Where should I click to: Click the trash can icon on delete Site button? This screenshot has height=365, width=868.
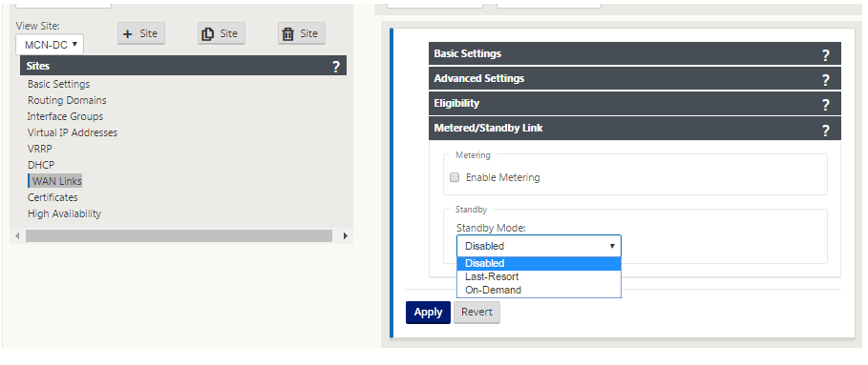point(288,34)
